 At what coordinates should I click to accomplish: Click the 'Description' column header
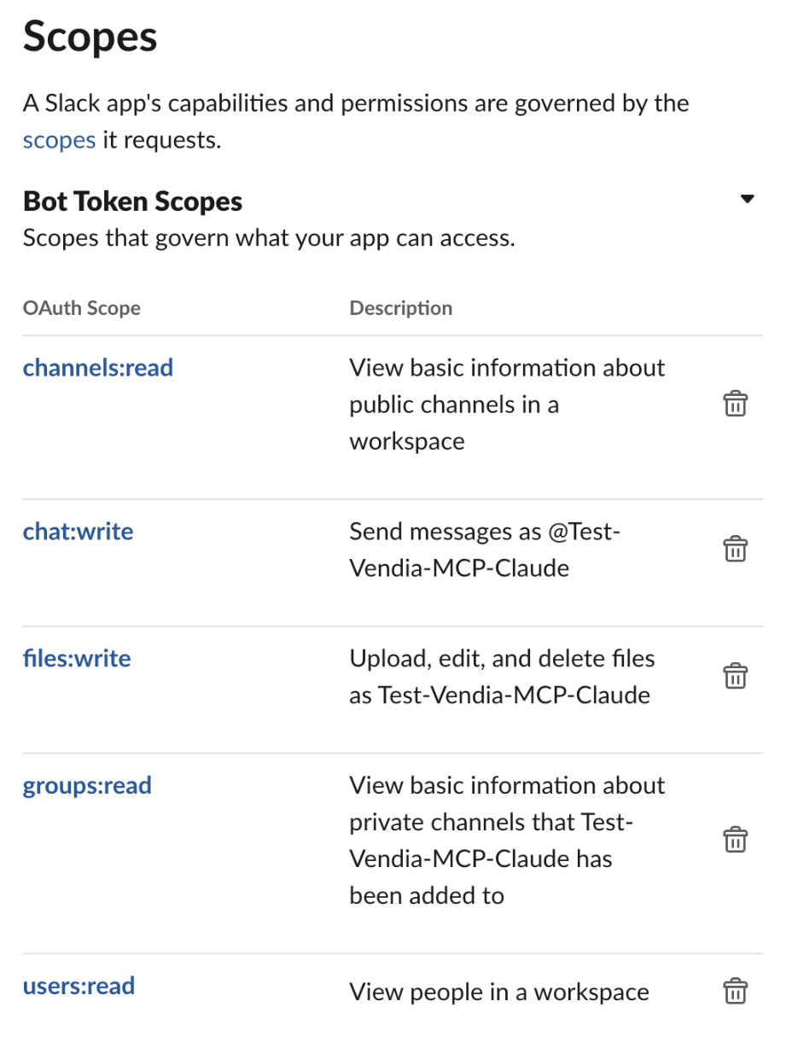point(400,308)
